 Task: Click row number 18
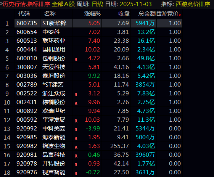coord(7,173)
